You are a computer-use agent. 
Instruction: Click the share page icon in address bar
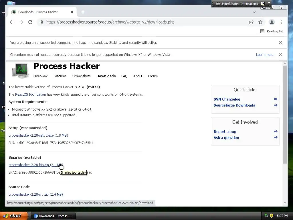[x=251, y=22]
